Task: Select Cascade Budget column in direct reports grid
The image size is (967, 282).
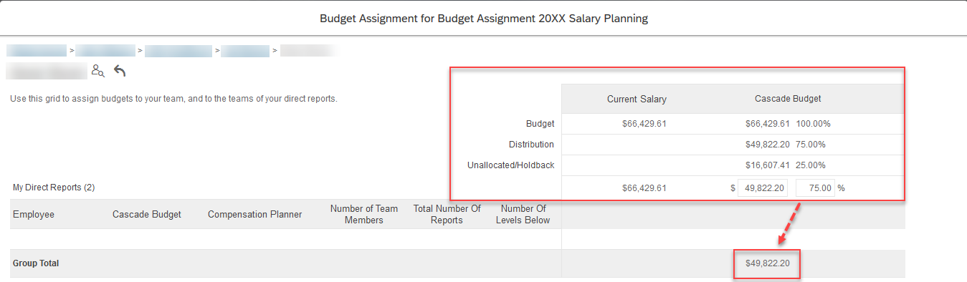Action: (147, 214)
